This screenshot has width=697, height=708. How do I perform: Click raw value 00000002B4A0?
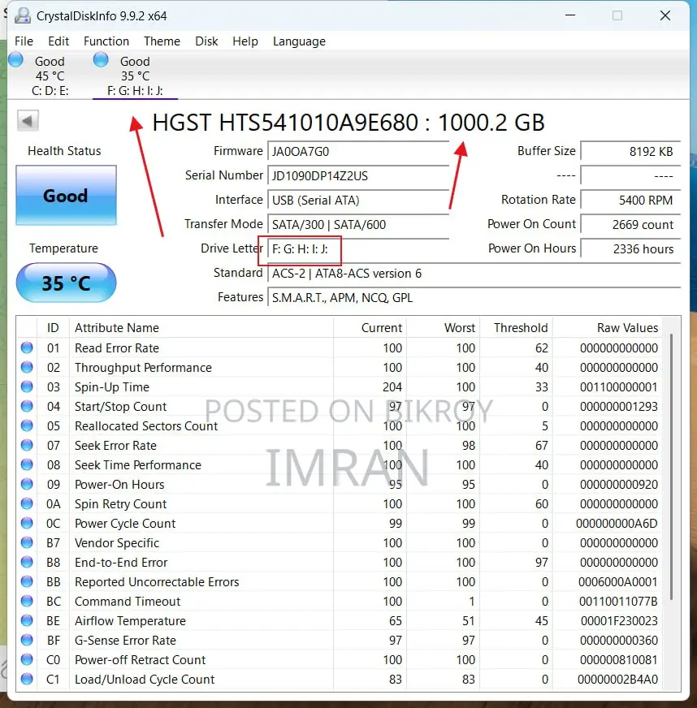(617, 679)
